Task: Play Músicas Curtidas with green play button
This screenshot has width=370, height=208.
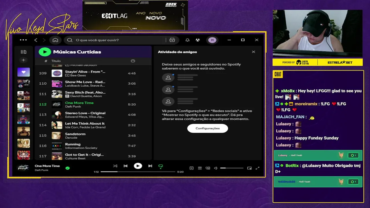Action: [x=45, y=52]
